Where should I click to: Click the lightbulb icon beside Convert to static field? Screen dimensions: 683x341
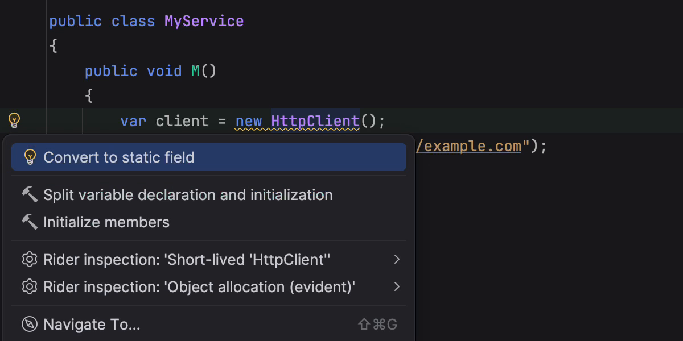(30, 157)
